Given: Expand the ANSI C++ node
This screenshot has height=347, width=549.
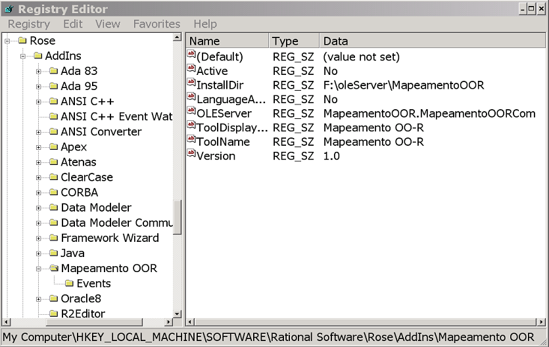Looking at the screenshot, I should click(x=39, y=102).
